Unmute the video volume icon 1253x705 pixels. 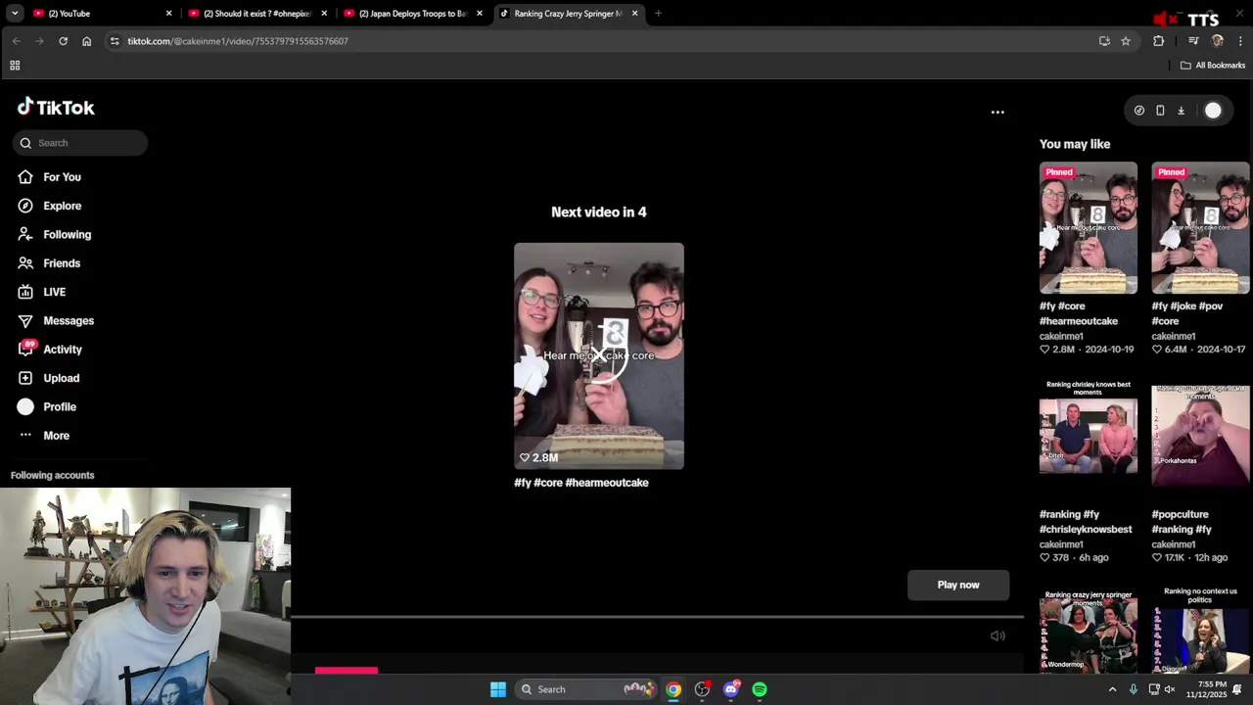pyautogui.click(x=998, y=635)
